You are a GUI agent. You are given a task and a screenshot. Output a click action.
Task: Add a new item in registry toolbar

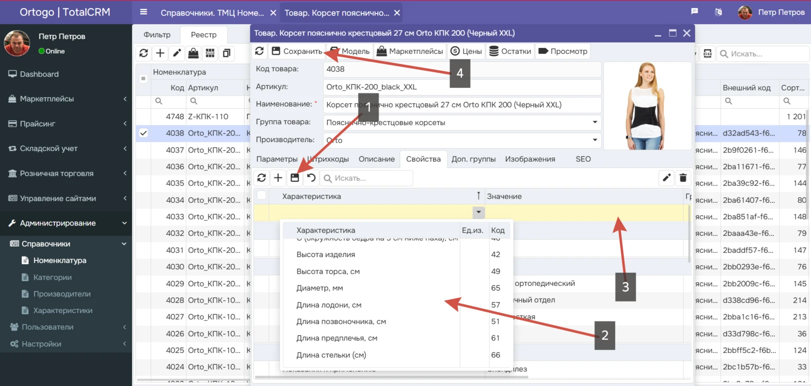(x=160, y=53)
